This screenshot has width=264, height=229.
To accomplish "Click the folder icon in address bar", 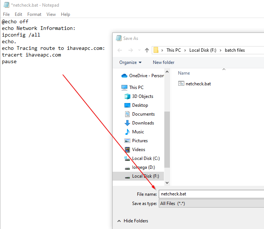I will pyautogui.click(x=156, y=50).
